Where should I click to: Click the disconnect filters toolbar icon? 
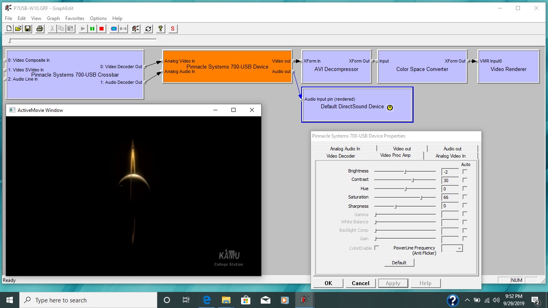pos(123,28)
